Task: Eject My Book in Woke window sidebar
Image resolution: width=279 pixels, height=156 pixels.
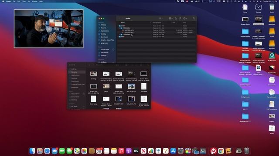Action: point(113,62)
